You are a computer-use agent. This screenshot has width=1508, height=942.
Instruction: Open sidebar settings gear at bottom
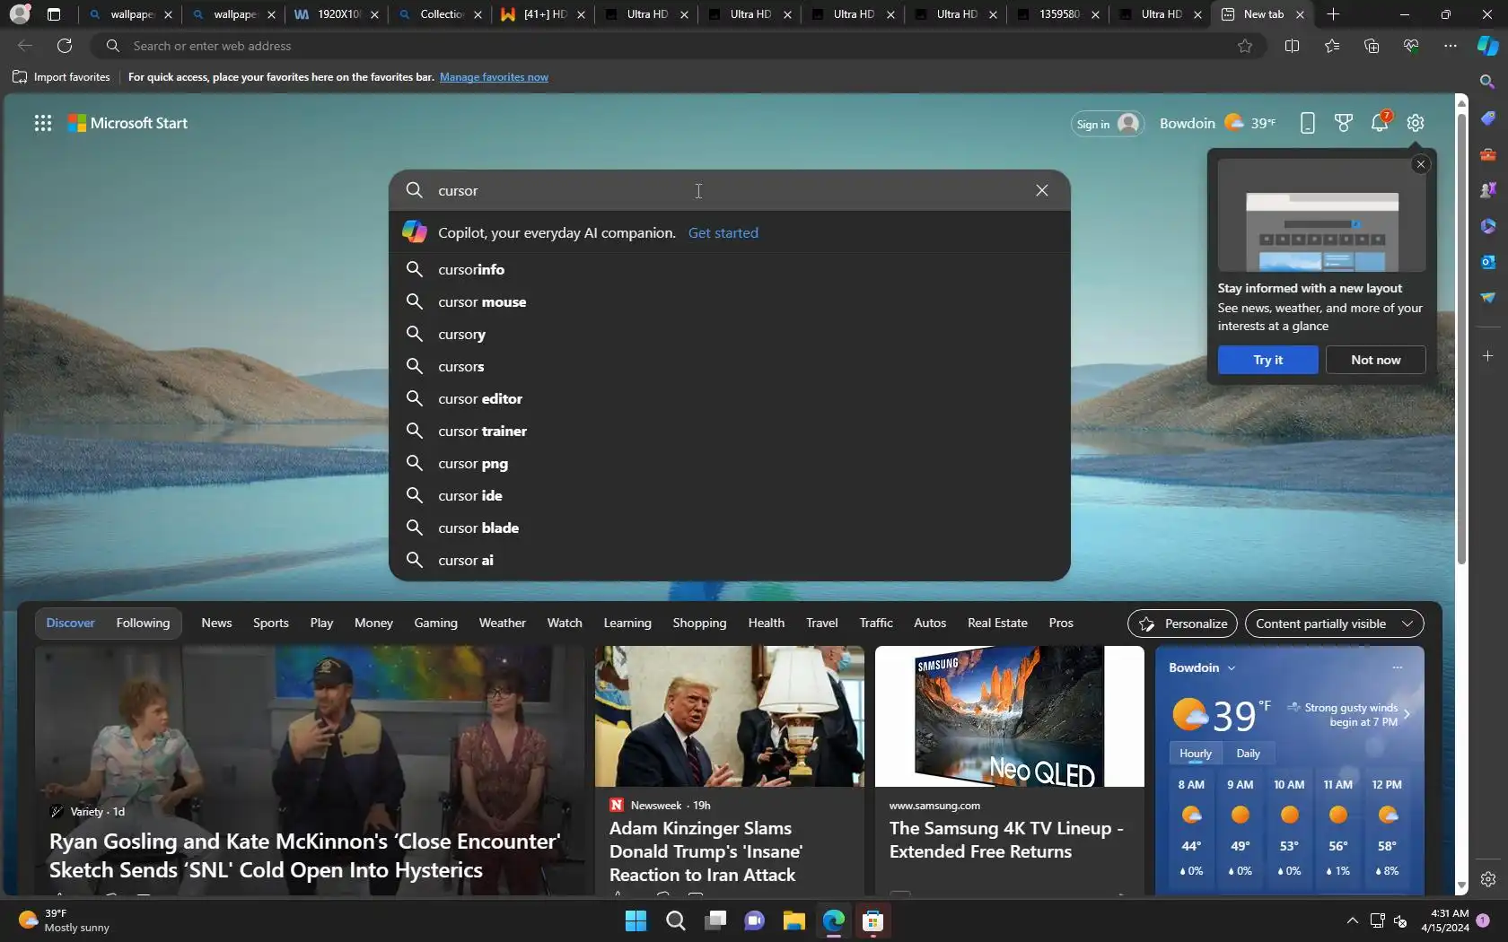pyautogui.click(x=1487, y=879)
